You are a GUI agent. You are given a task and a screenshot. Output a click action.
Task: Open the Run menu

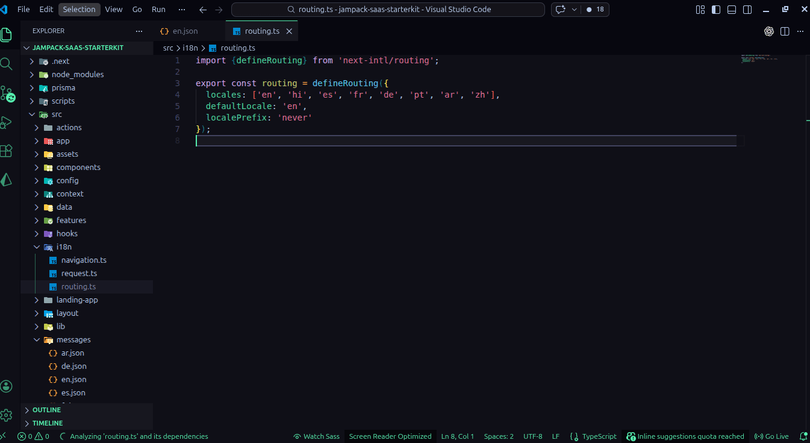158,10
